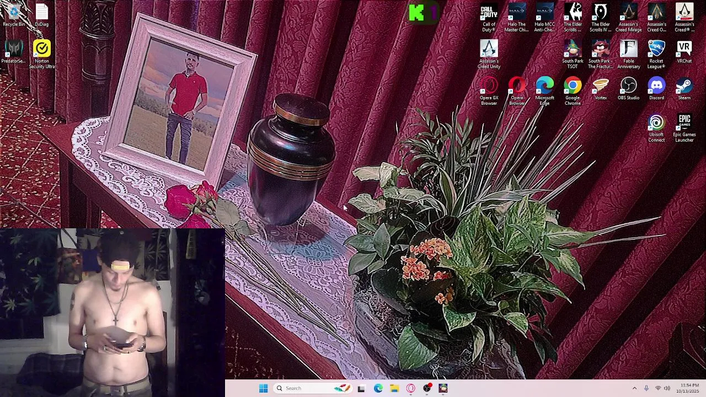The width and height of the screenshot is (706, 397).
Task: Open File Explorer from the taskbar
Action: 394,388
